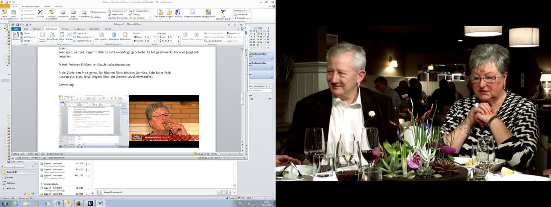Click E-Mail in Outlook navigation pane
This screenshot has width=551, height=207.
click(19, 177)
